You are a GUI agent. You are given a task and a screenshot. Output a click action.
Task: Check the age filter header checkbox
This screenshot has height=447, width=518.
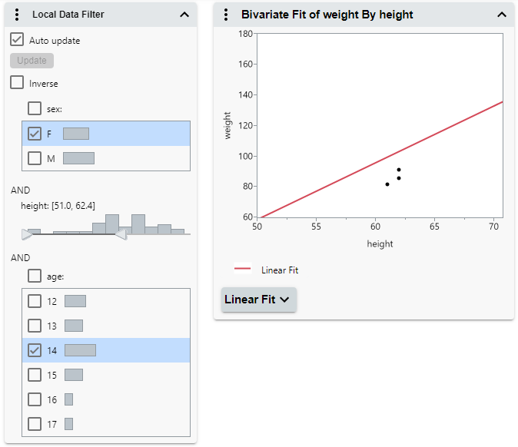click(x=35, y=276)
